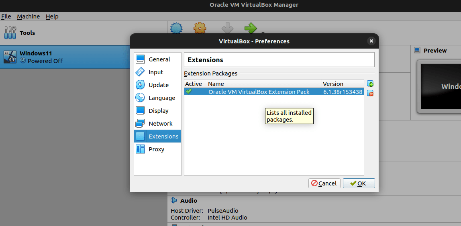Click Tools icon in Manager sidebar
The height and width of the screenshot is (226, 461).
tap(10, 33)
